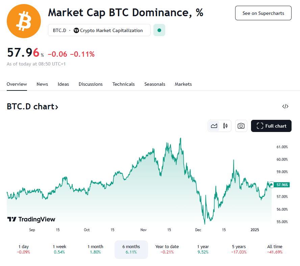Select the 5 years range
The width and height of the screenshot is (300, 266).
point(239,249)
